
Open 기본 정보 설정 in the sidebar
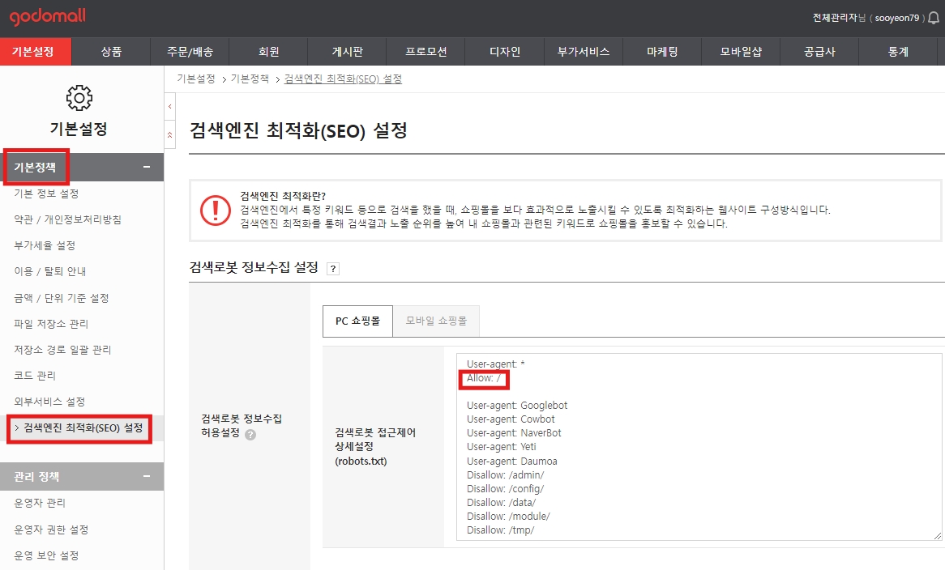46,194
